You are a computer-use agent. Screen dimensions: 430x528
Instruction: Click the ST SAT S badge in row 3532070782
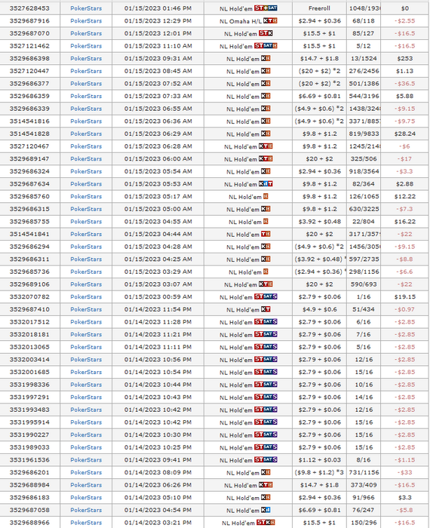[x=266, y=296]
